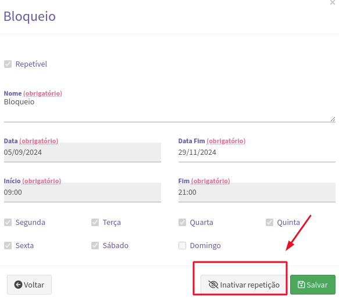Toggle the Segunda checkbox

pyautogui.click(x=8, y=222)
